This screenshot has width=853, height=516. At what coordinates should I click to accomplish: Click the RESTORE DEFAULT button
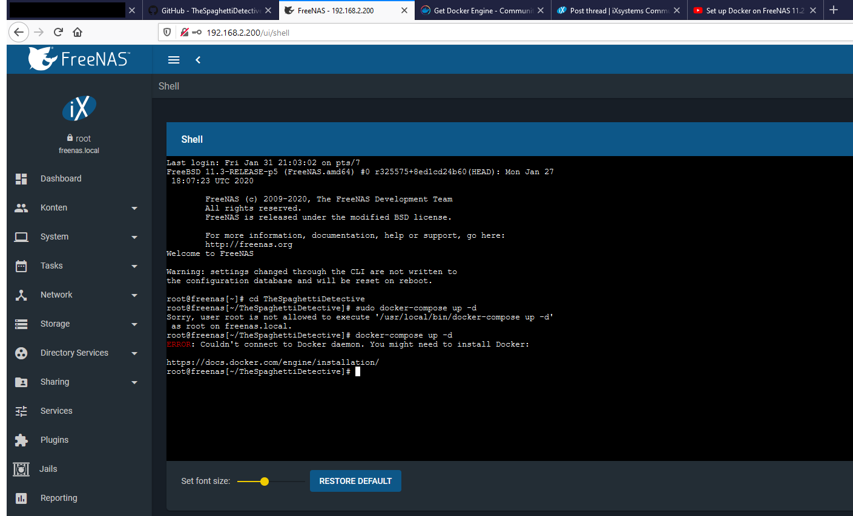click(355, 481)
